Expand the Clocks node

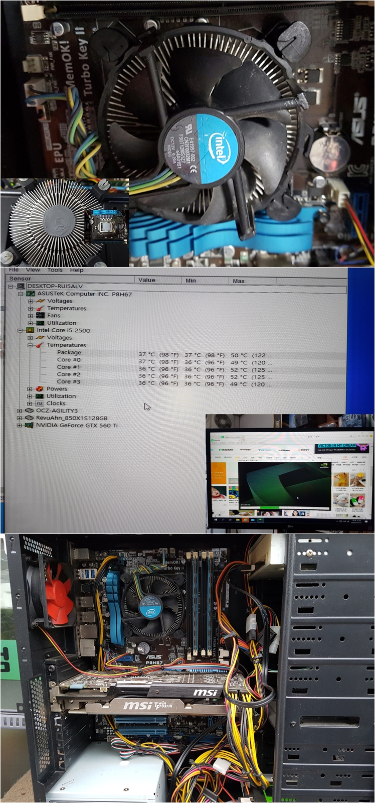point(30,404)
